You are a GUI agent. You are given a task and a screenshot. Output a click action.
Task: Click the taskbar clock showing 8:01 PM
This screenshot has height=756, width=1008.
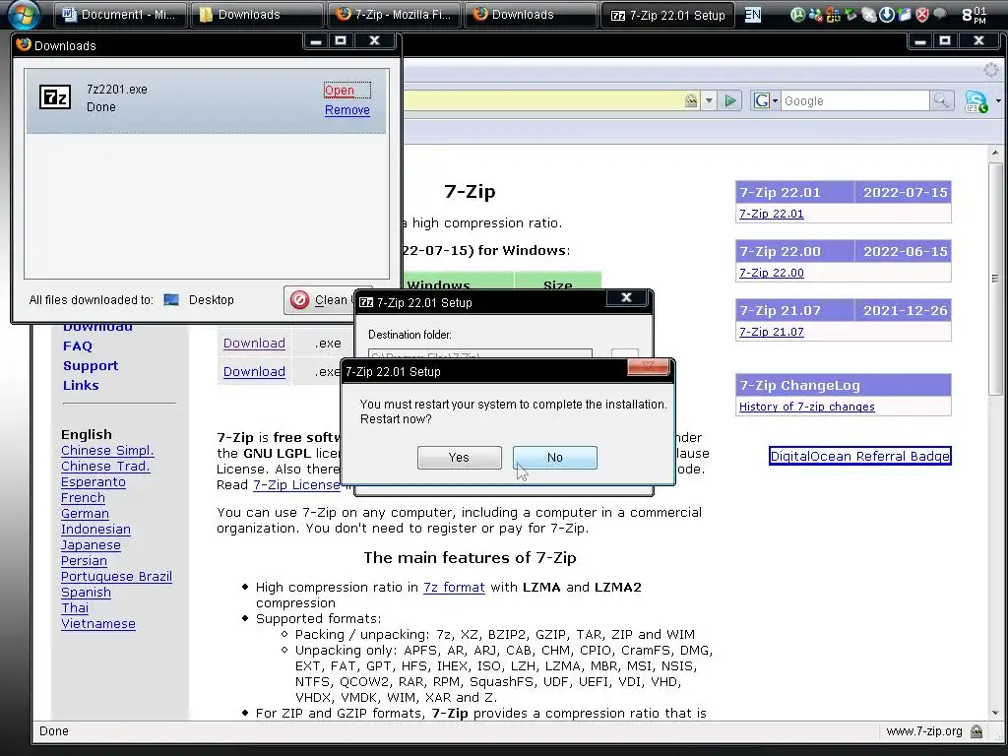click(x=975, y=15)
